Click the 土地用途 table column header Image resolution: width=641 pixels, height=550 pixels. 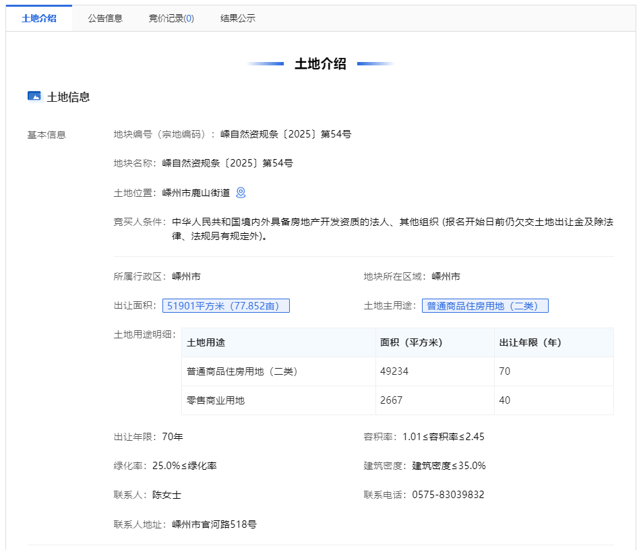point(206,342)
